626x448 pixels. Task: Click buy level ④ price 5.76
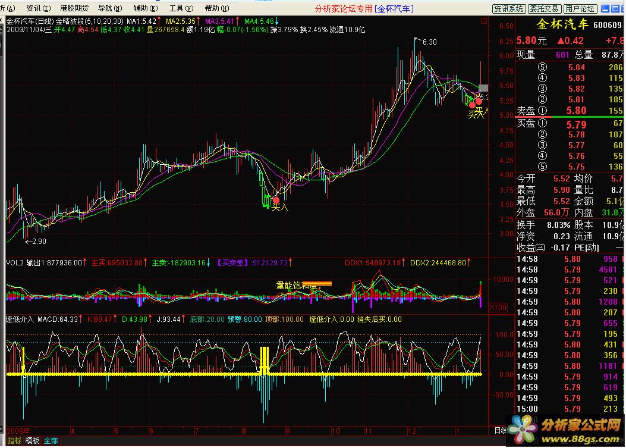click(577, 156)
